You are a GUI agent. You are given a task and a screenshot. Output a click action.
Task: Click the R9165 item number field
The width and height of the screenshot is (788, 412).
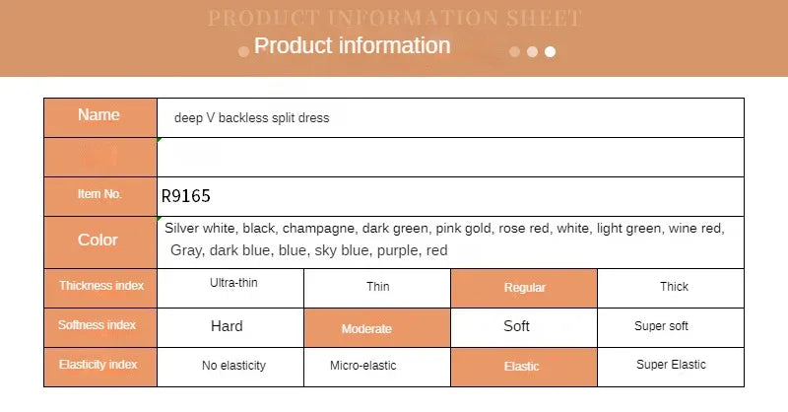point(450,197)
